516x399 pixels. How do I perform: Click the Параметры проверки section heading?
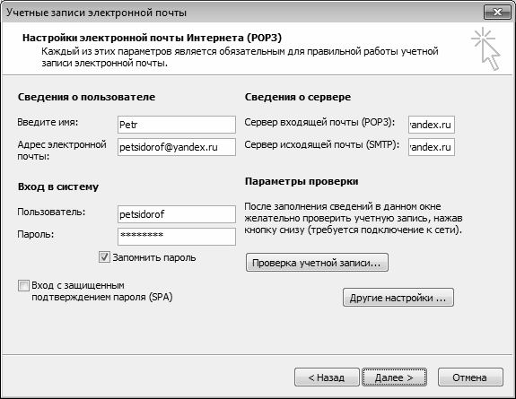pos(302,181)
